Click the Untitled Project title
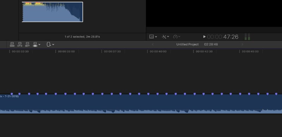This screenshot has width=282, height=137. [188, 44]
